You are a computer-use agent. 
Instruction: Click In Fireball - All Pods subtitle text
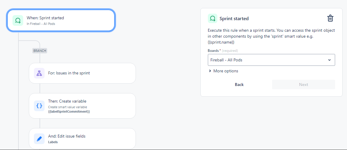[x=41, y=24]
